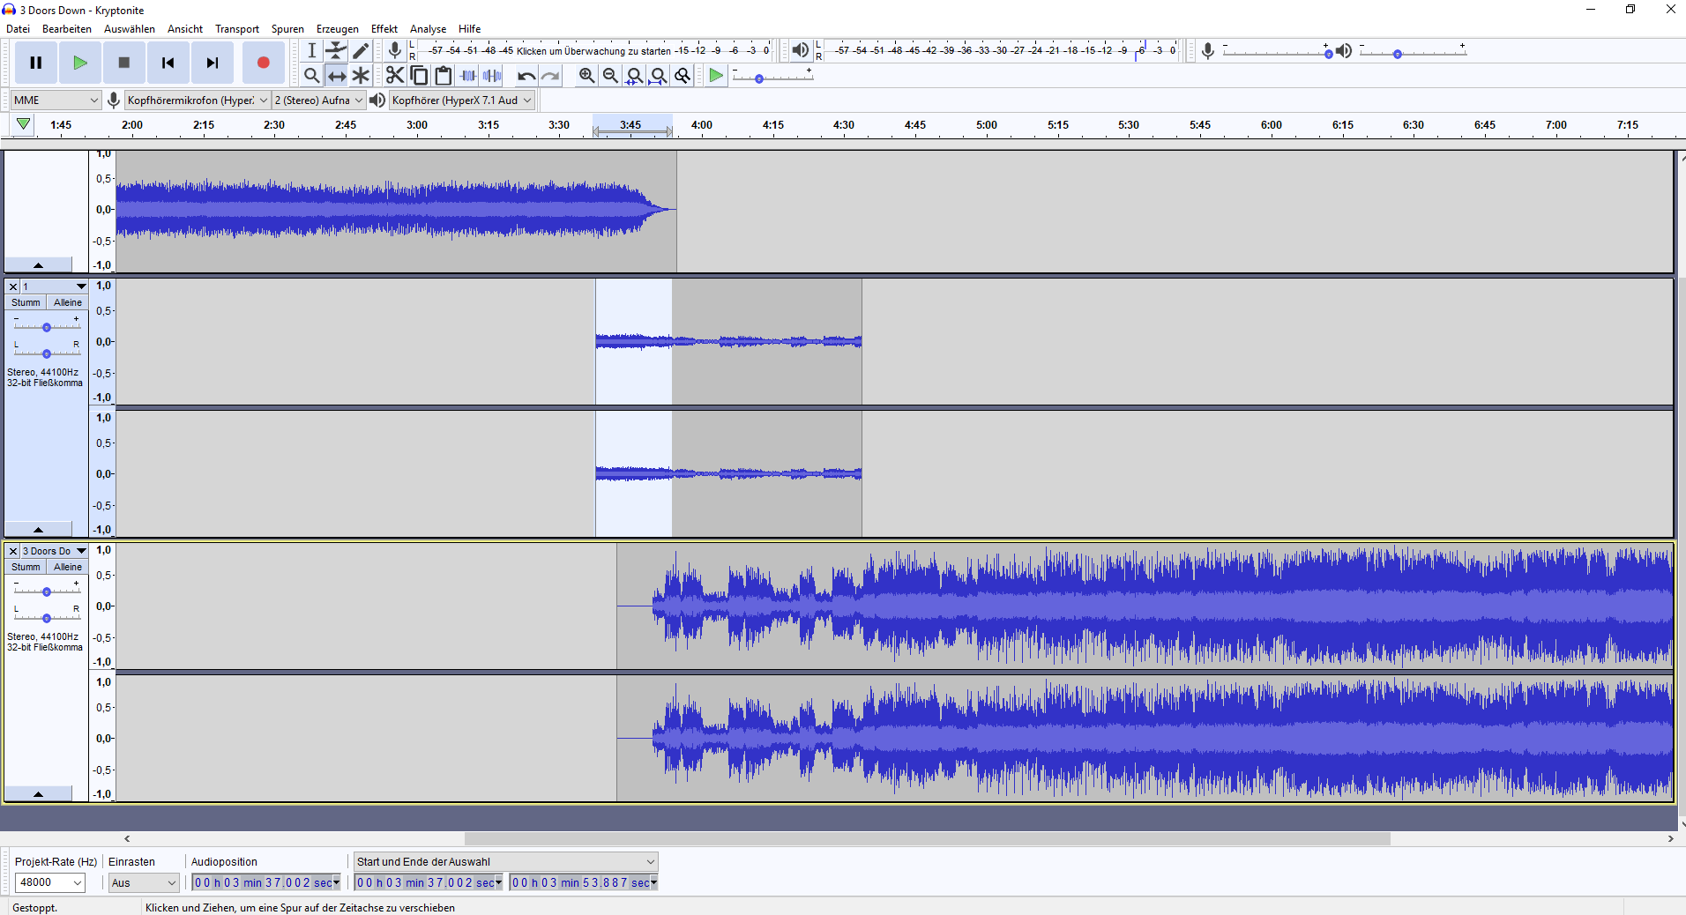
Task: Solo the 3 Doors Down track with Alleine
Action: pyautogui.click(x=68, y=567)
